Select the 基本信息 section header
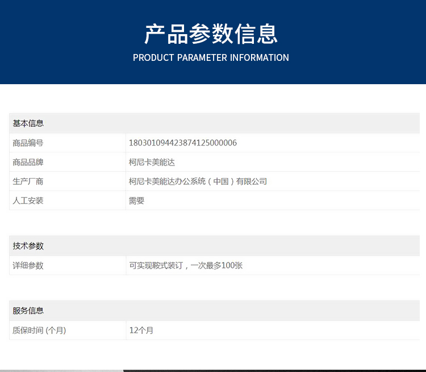This screenshot has width=426, height=372. pyautogui.click(x=28, y=123)
